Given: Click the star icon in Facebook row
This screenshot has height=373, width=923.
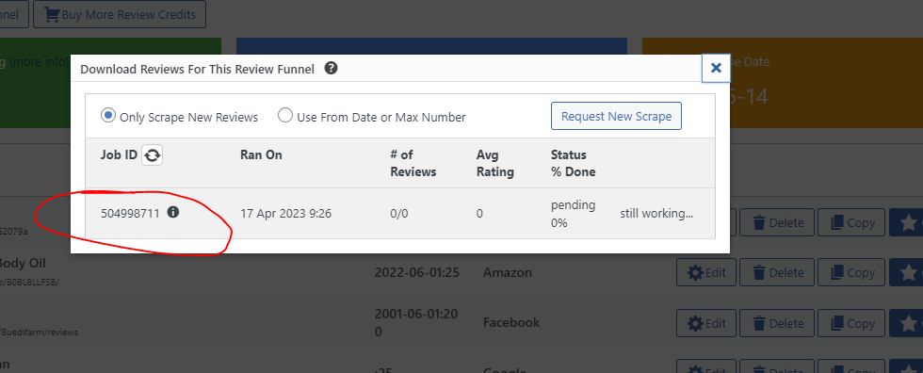Looking at the screenshot, I should click(x=906, y=324).
